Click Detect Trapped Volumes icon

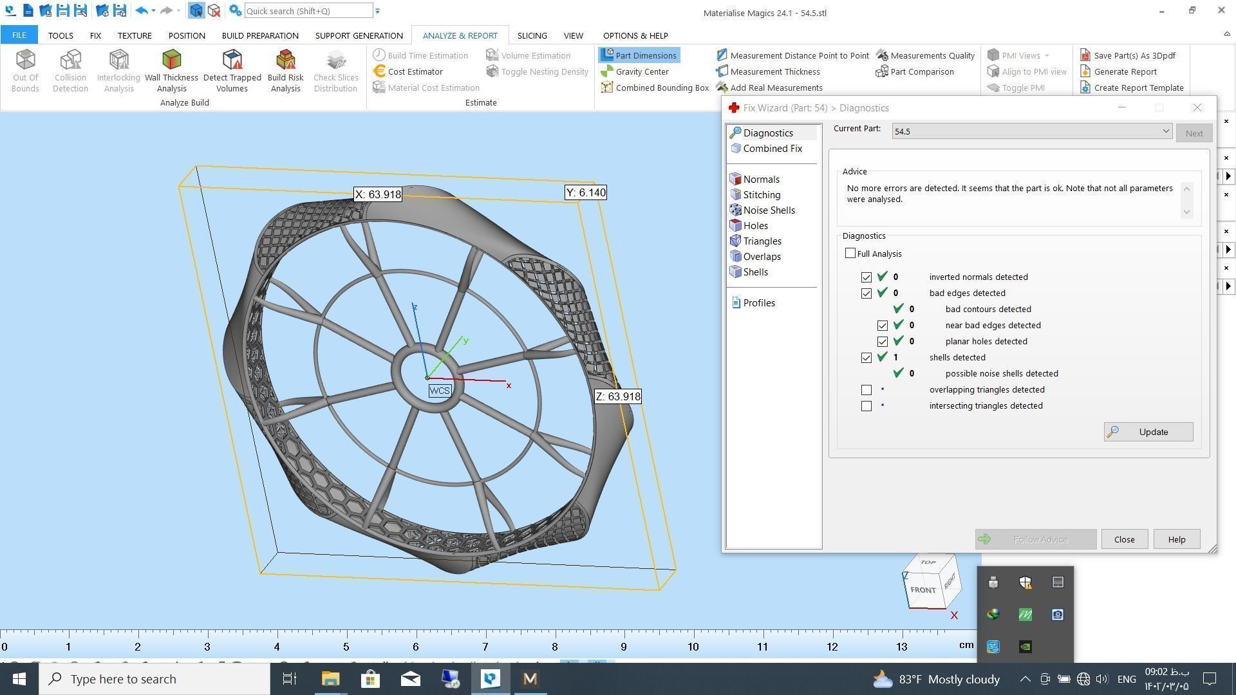coord(232,69)
